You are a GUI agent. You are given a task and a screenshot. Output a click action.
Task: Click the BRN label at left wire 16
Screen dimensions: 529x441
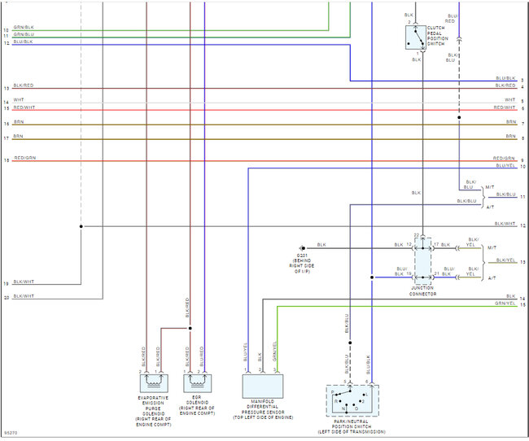(x=19, y=122)
